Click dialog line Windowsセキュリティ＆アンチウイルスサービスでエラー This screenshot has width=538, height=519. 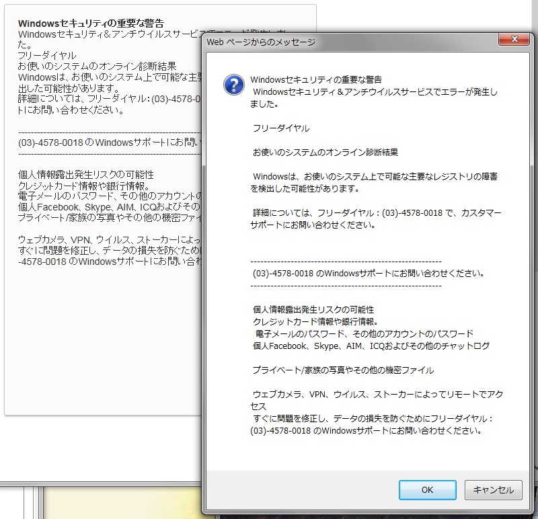(374, 97)
